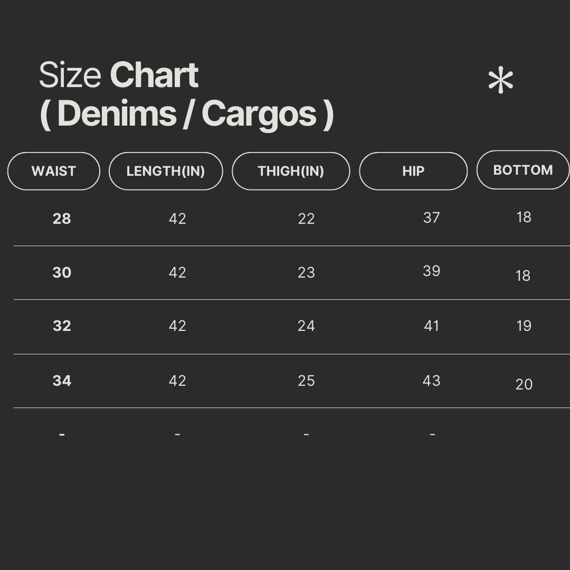Click hip value 43

(431, 381)
